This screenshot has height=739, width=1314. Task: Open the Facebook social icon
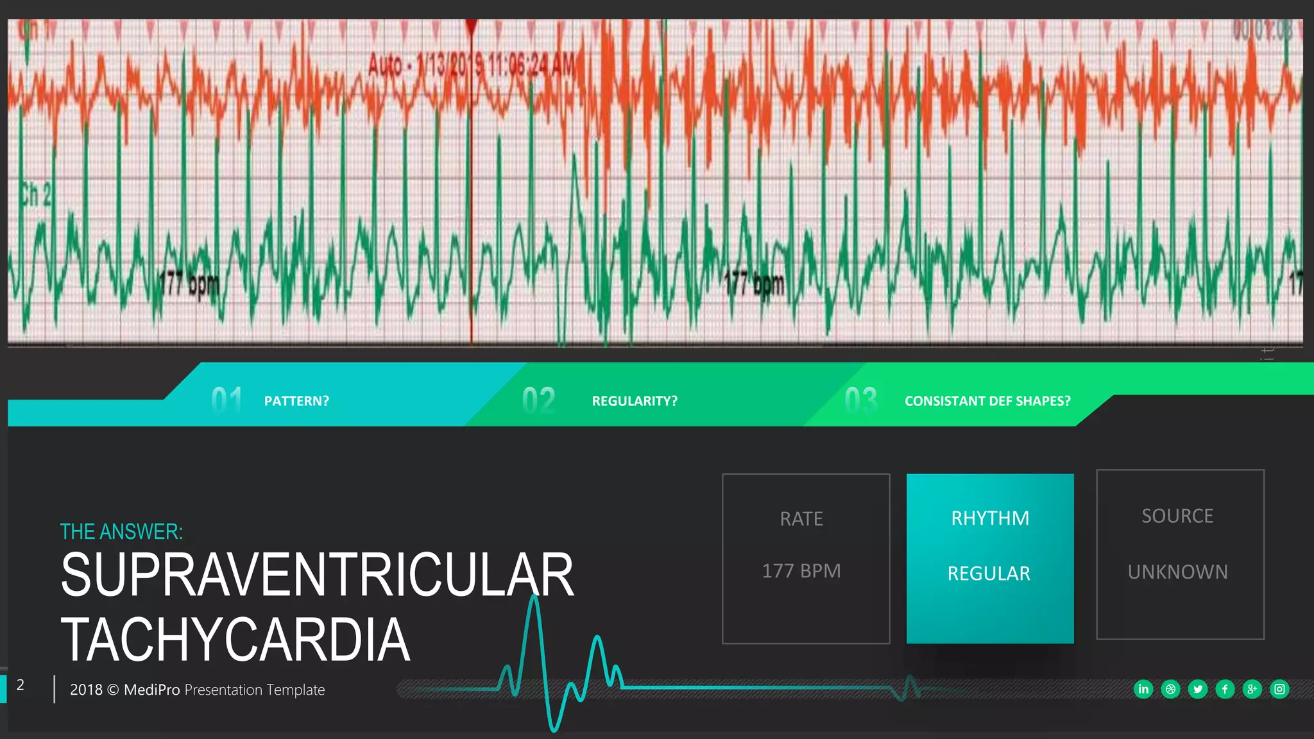[1225, 689]
